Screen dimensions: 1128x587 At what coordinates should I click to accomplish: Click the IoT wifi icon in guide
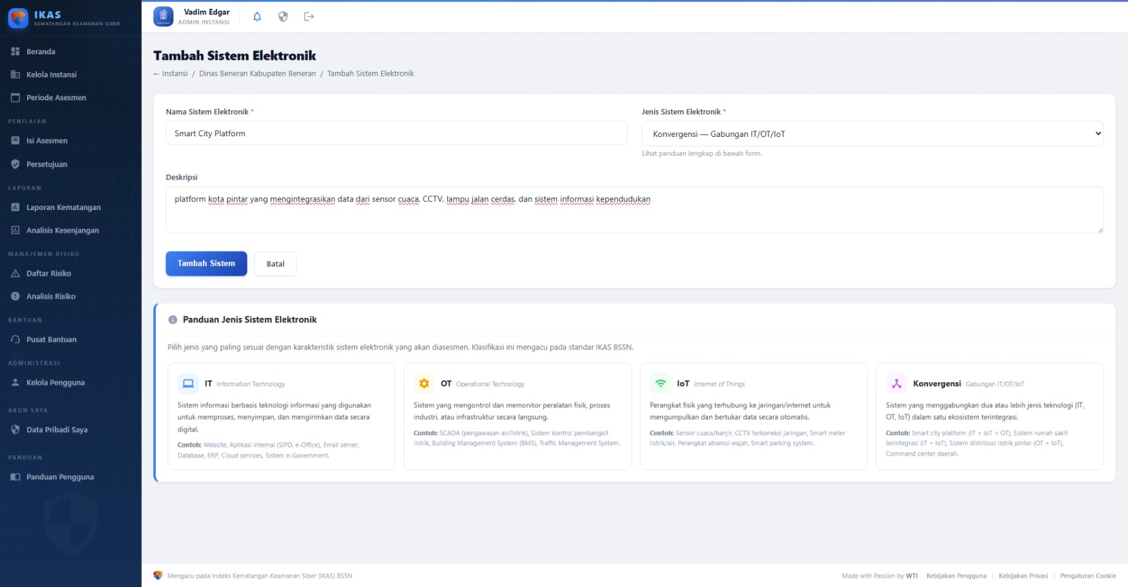tap(661, 383)
